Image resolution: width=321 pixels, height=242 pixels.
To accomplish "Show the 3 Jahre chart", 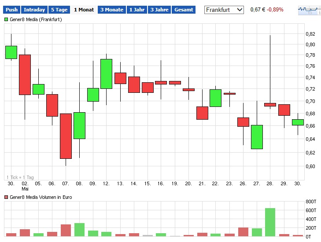I will click(159, 10).
